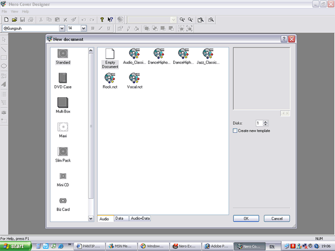This screenshot has height=251, width=335.
Task: Open the Help menu
Action: 25,12
